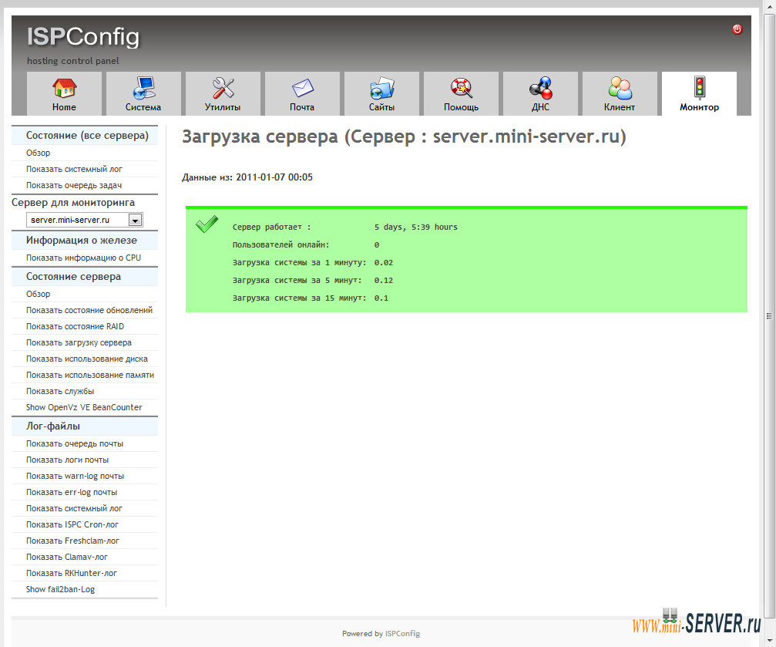
Task: Open Показать warn-log почты
Action: tap(75, 476)
